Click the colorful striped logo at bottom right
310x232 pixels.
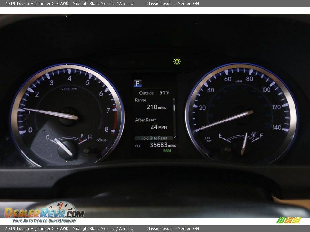[x=288, y=220]
